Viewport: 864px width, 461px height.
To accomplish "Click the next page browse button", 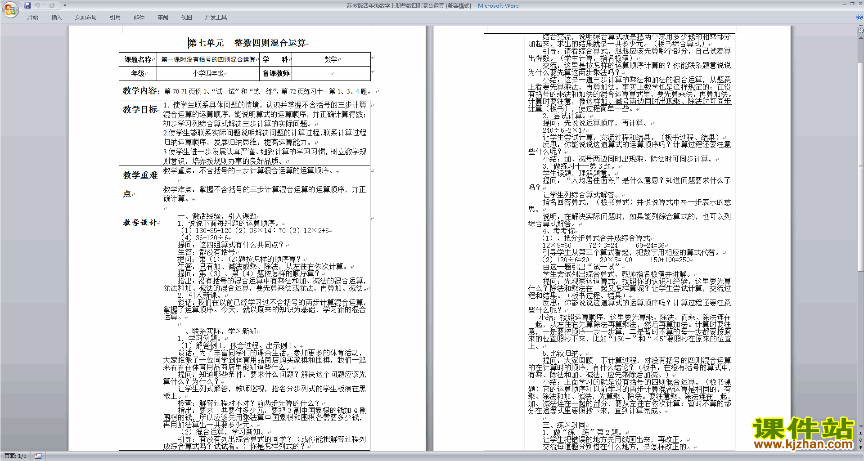I will coord(861,447).
